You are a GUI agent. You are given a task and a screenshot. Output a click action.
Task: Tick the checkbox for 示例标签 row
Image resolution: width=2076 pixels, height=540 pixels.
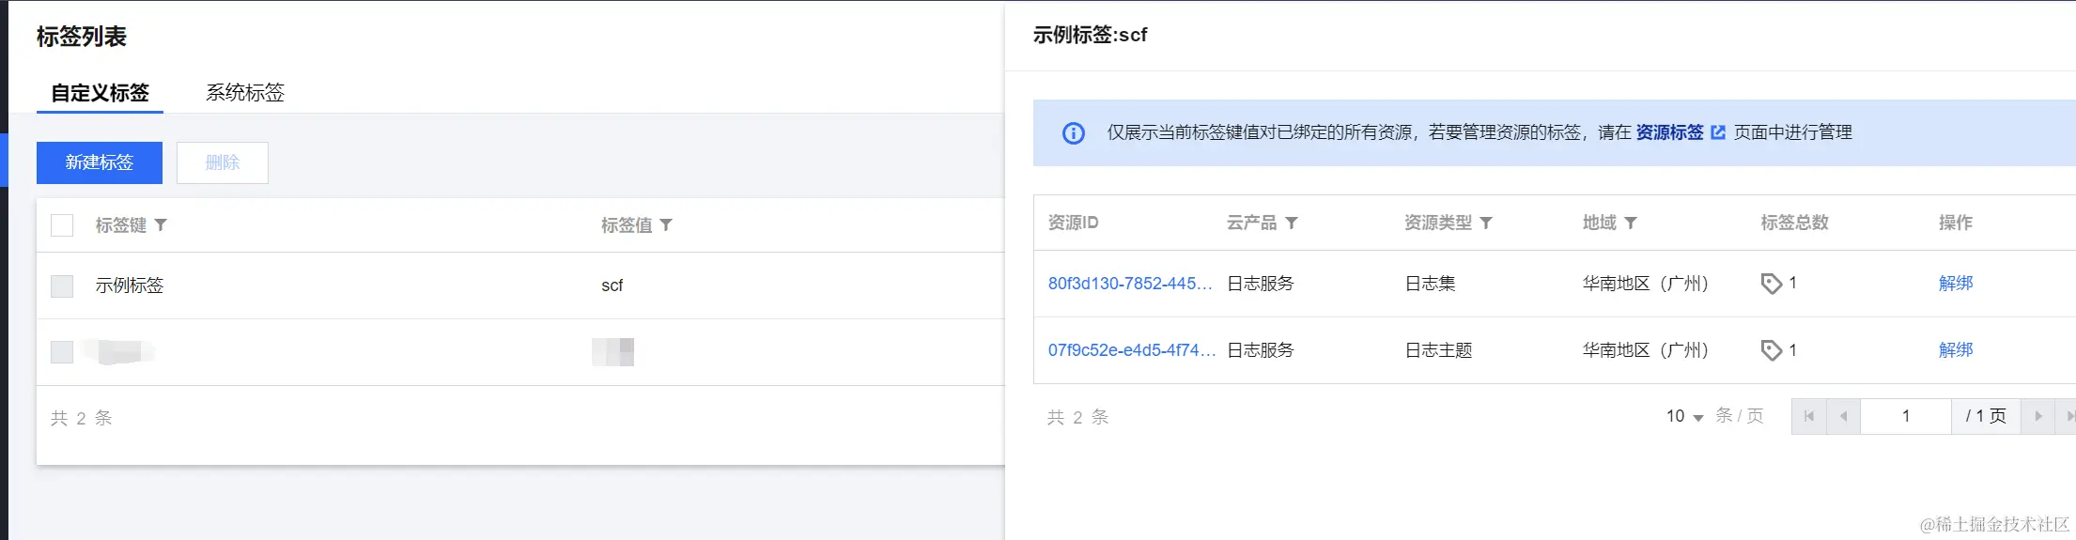pyautogui.click(x=62, y=285)
